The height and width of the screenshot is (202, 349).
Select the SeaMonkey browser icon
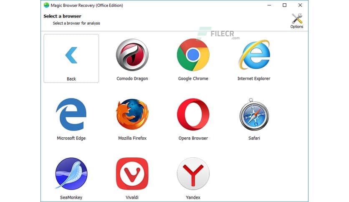click(71, 174)
